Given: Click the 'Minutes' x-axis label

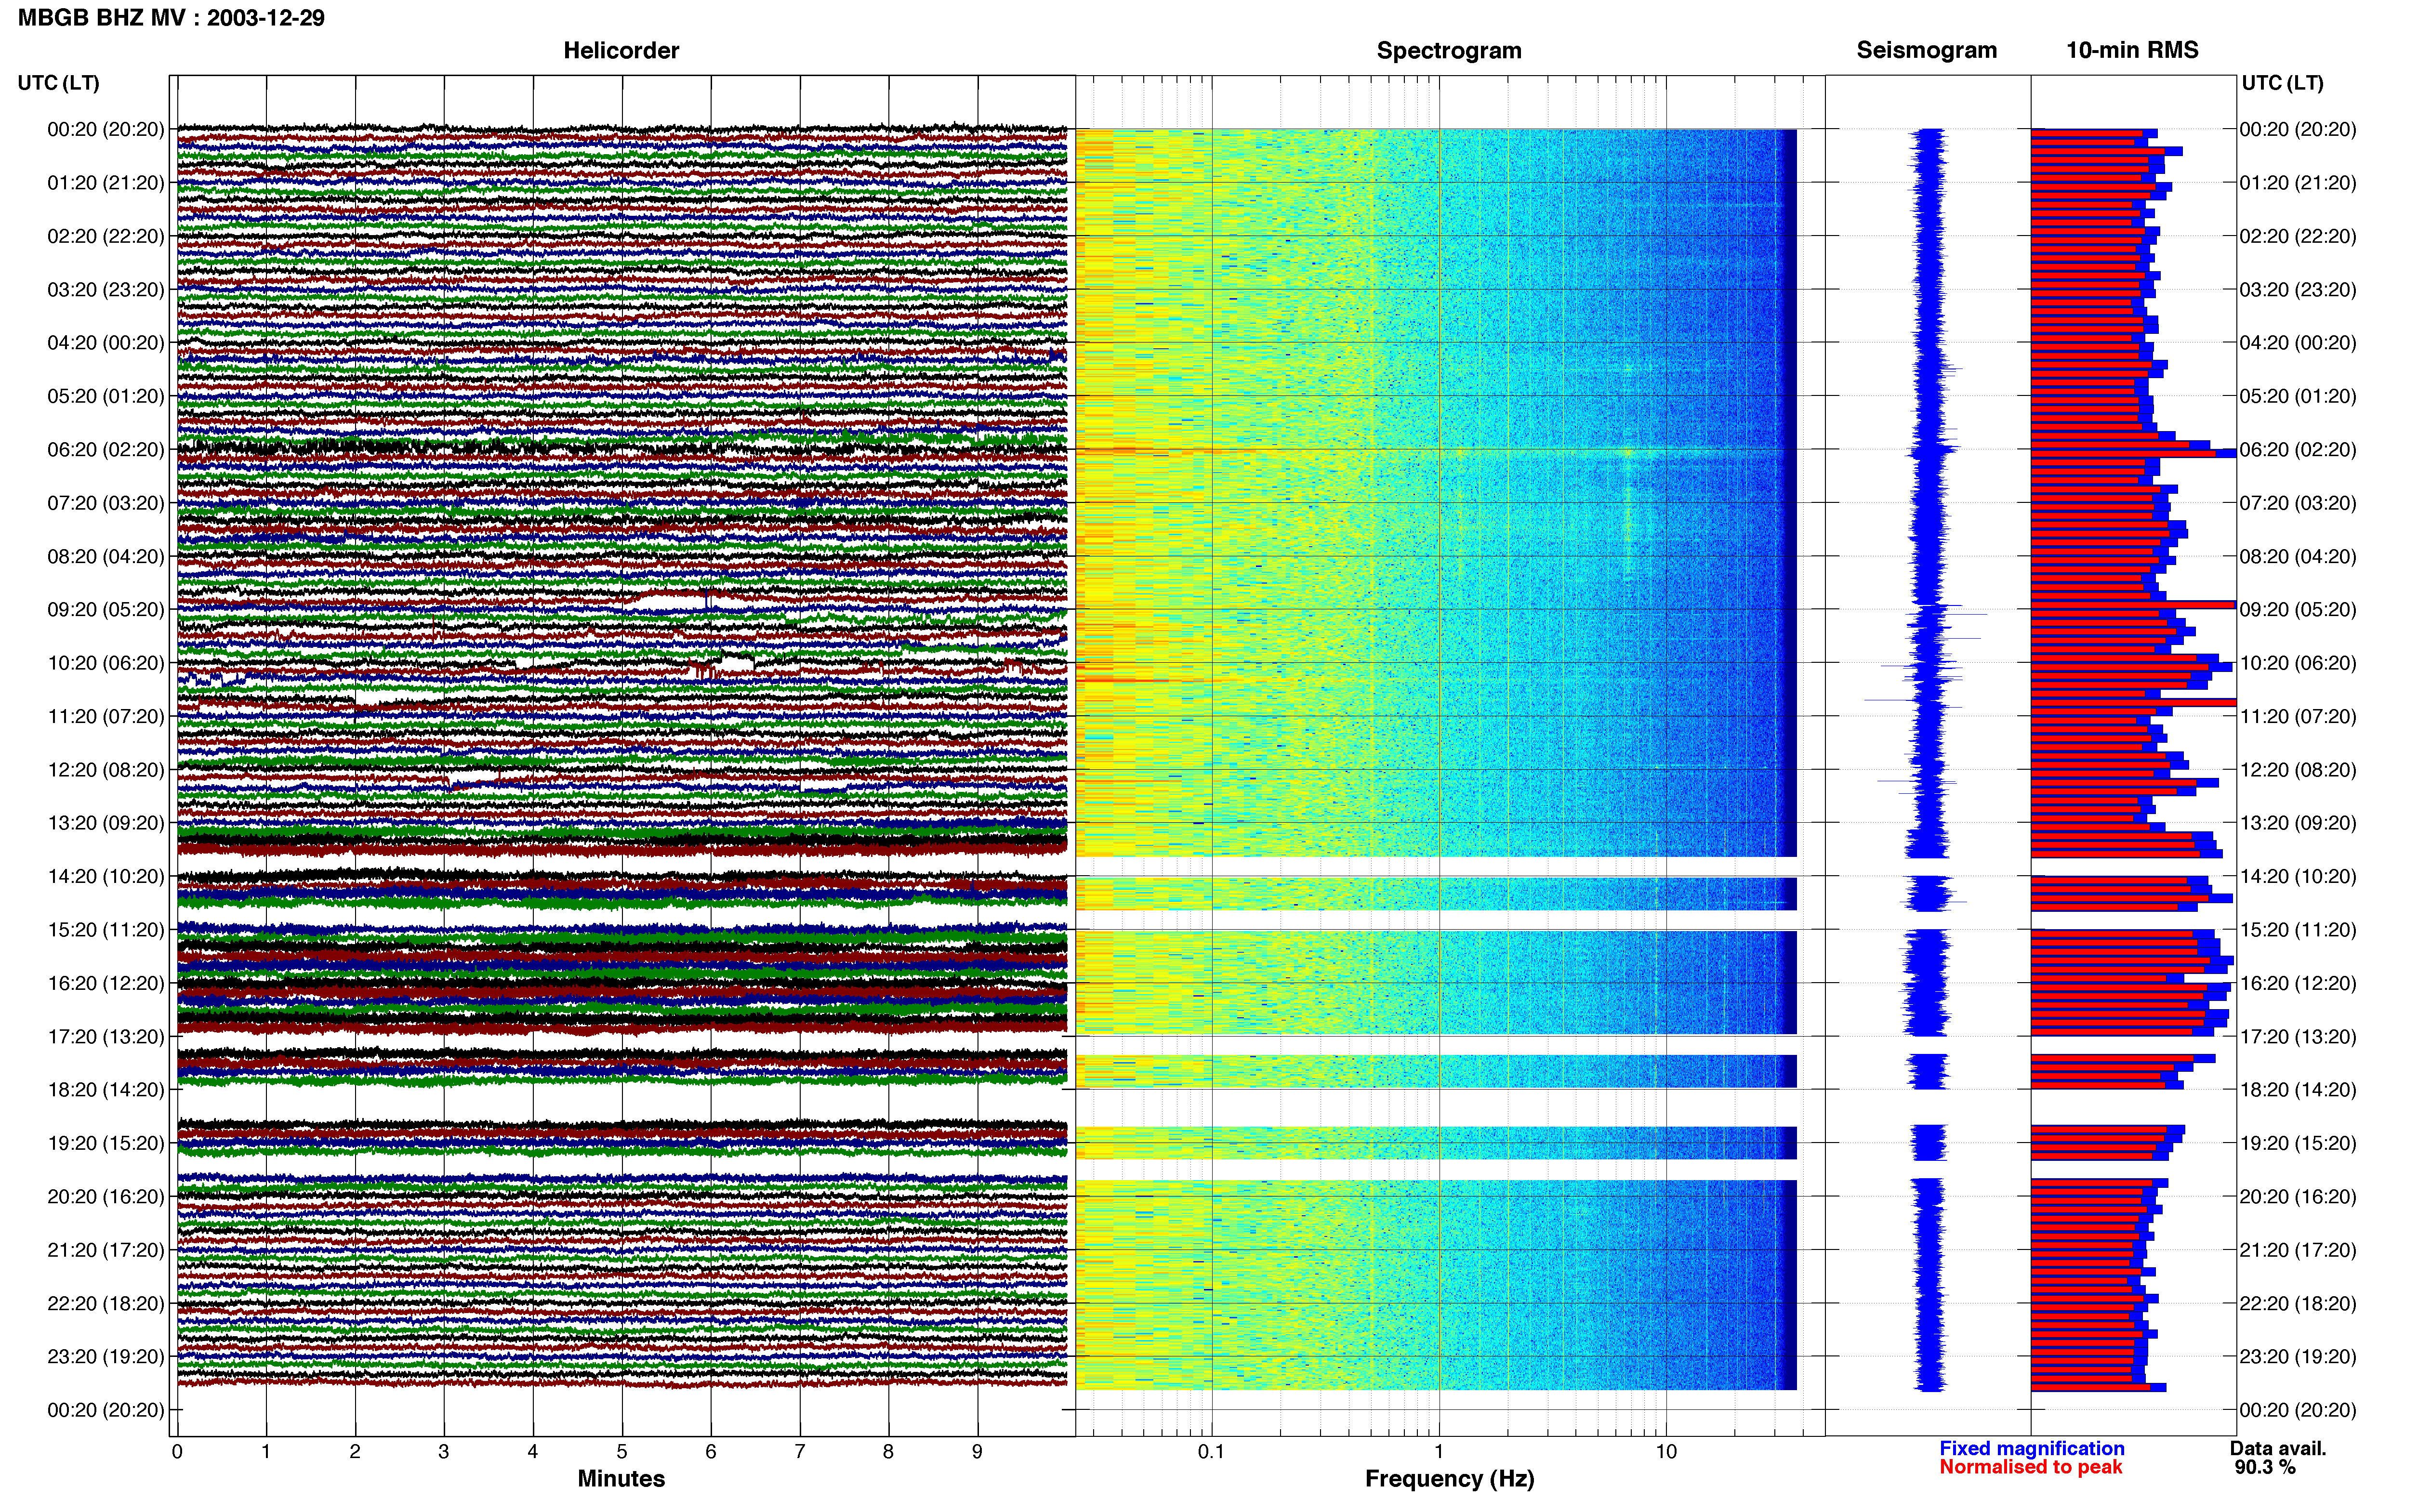Looking at the screenshot, I should (x=621, y=1478).
